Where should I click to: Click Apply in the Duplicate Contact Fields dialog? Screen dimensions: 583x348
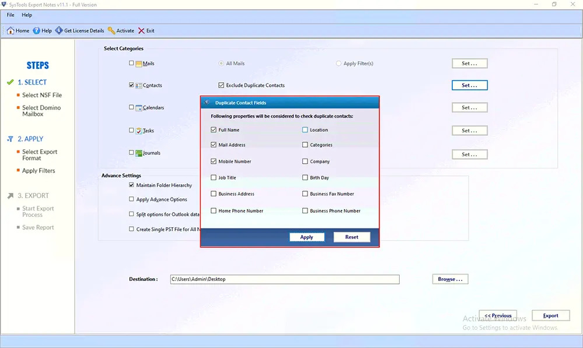tap(307, 237)
